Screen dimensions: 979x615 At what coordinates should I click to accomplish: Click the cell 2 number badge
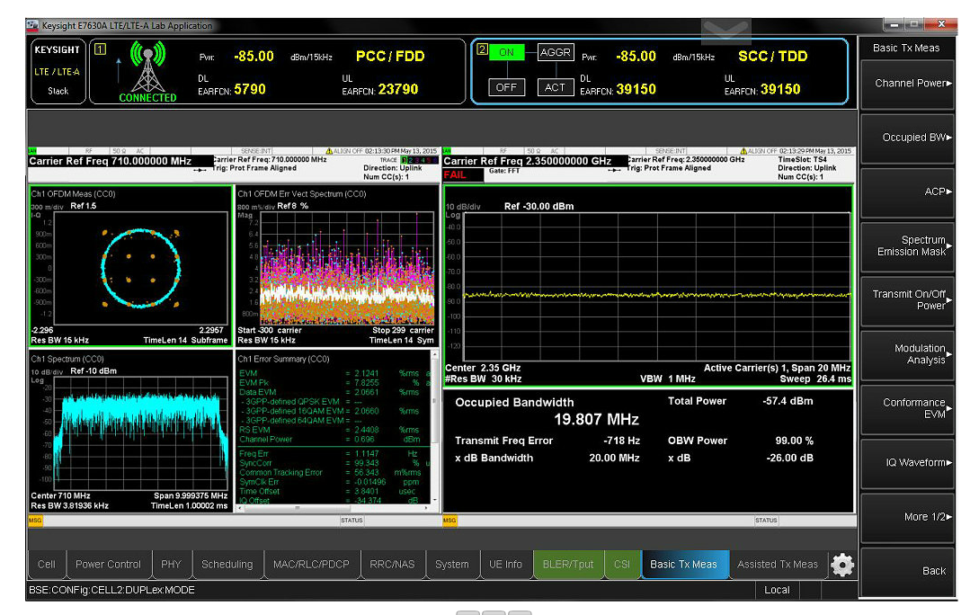point(482,49)
